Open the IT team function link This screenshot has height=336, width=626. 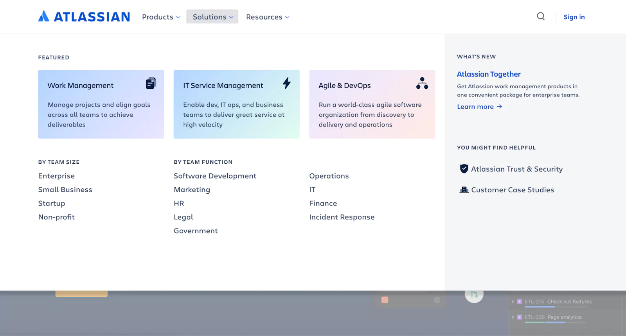tap(312, 190)
